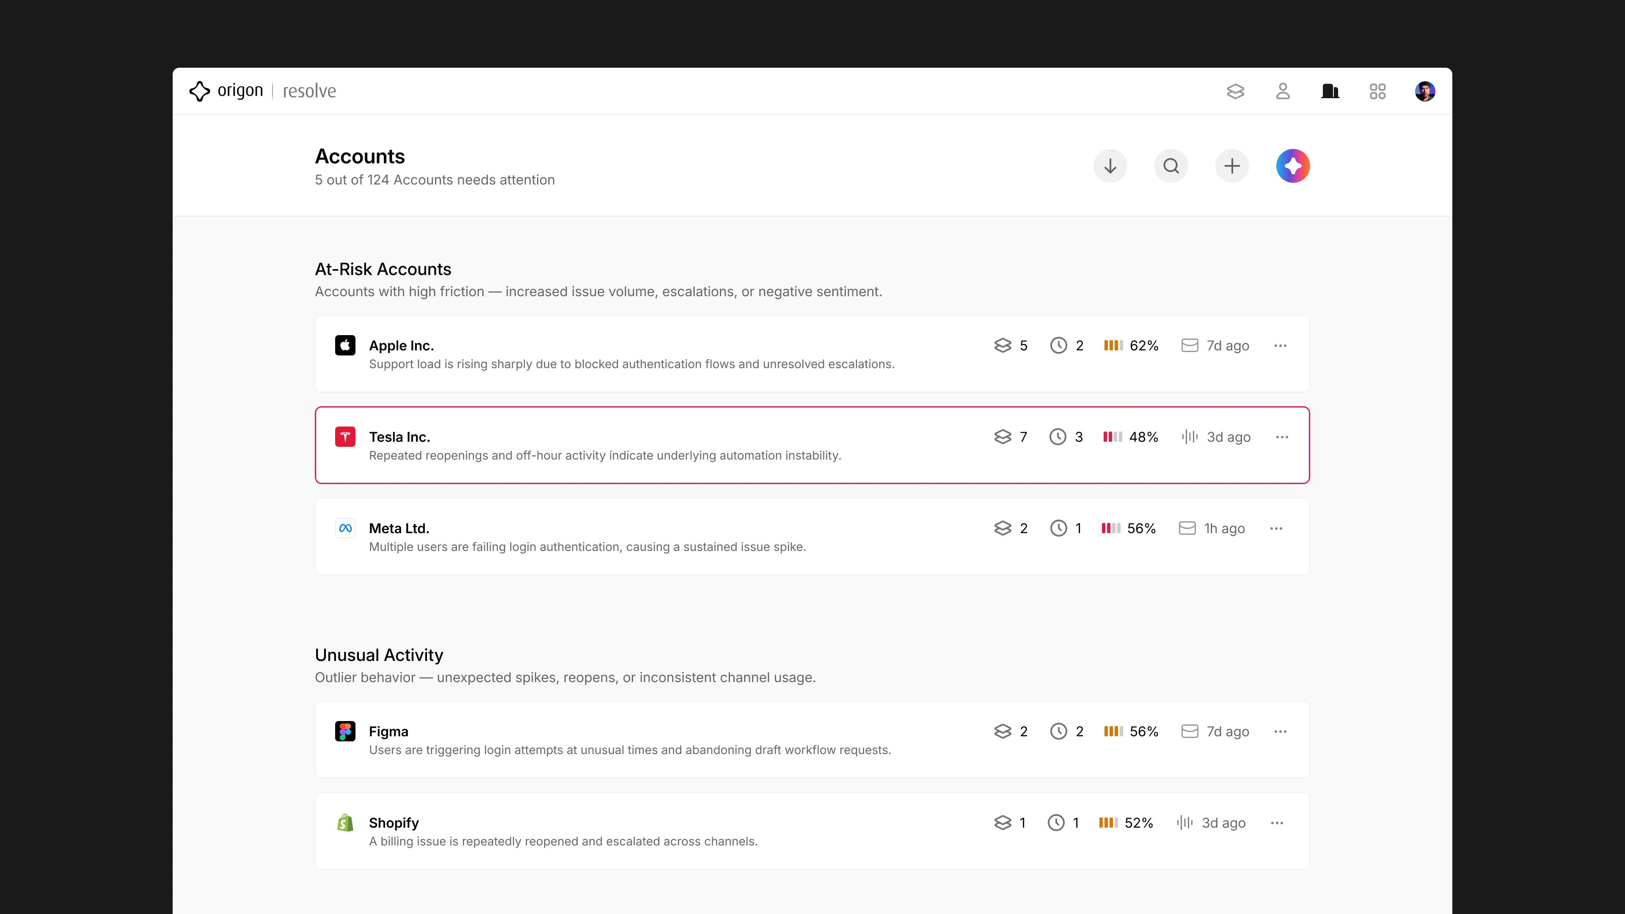
Task: Select the Shopify account row
Action: (x=631, y=831)
